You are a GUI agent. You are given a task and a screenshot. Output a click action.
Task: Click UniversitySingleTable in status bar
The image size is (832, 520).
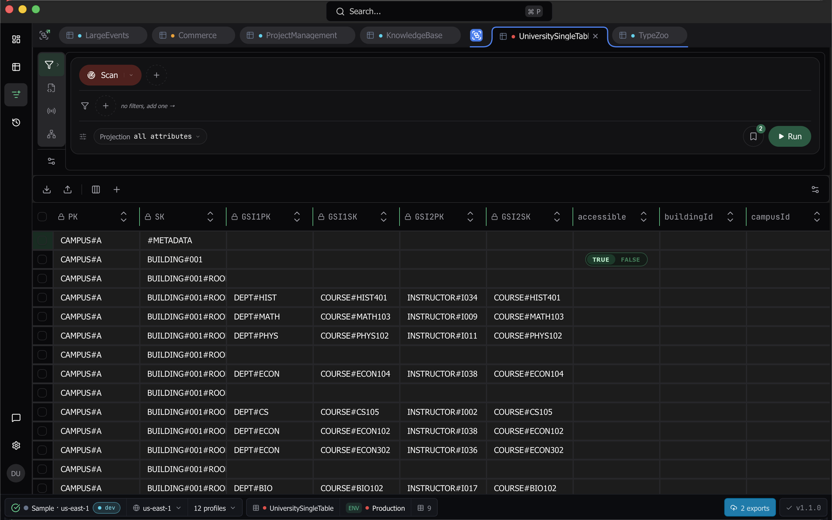294,508
